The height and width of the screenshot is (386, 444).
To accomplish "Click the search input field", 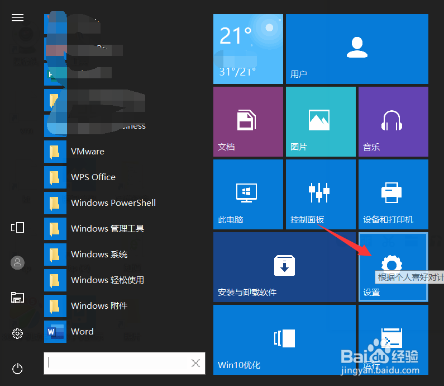I will 125,363.
